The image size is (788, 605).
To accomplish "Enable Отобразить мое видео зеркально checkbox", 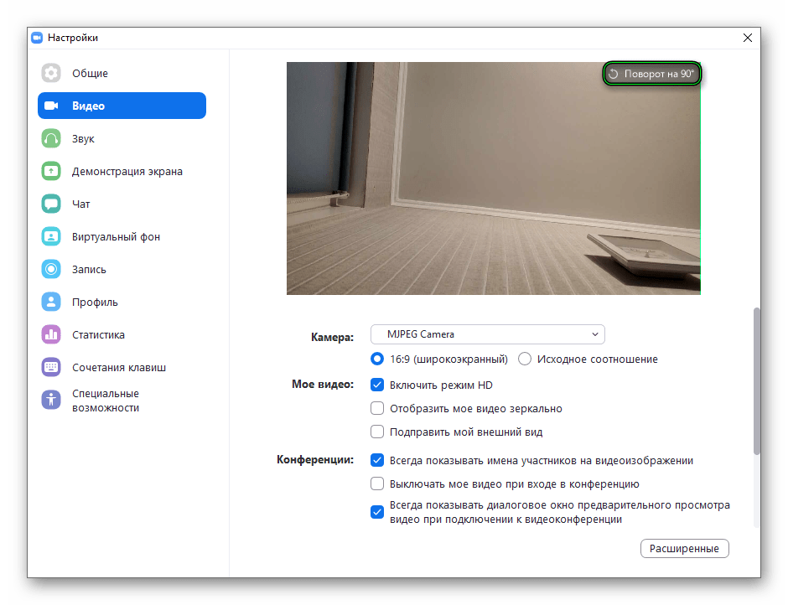I will click(x=377, y=409).
